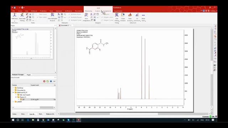The height and width of the screenshot is (128, 228).
Task: Select the Pages panel tab
Action: coord(28,75)
